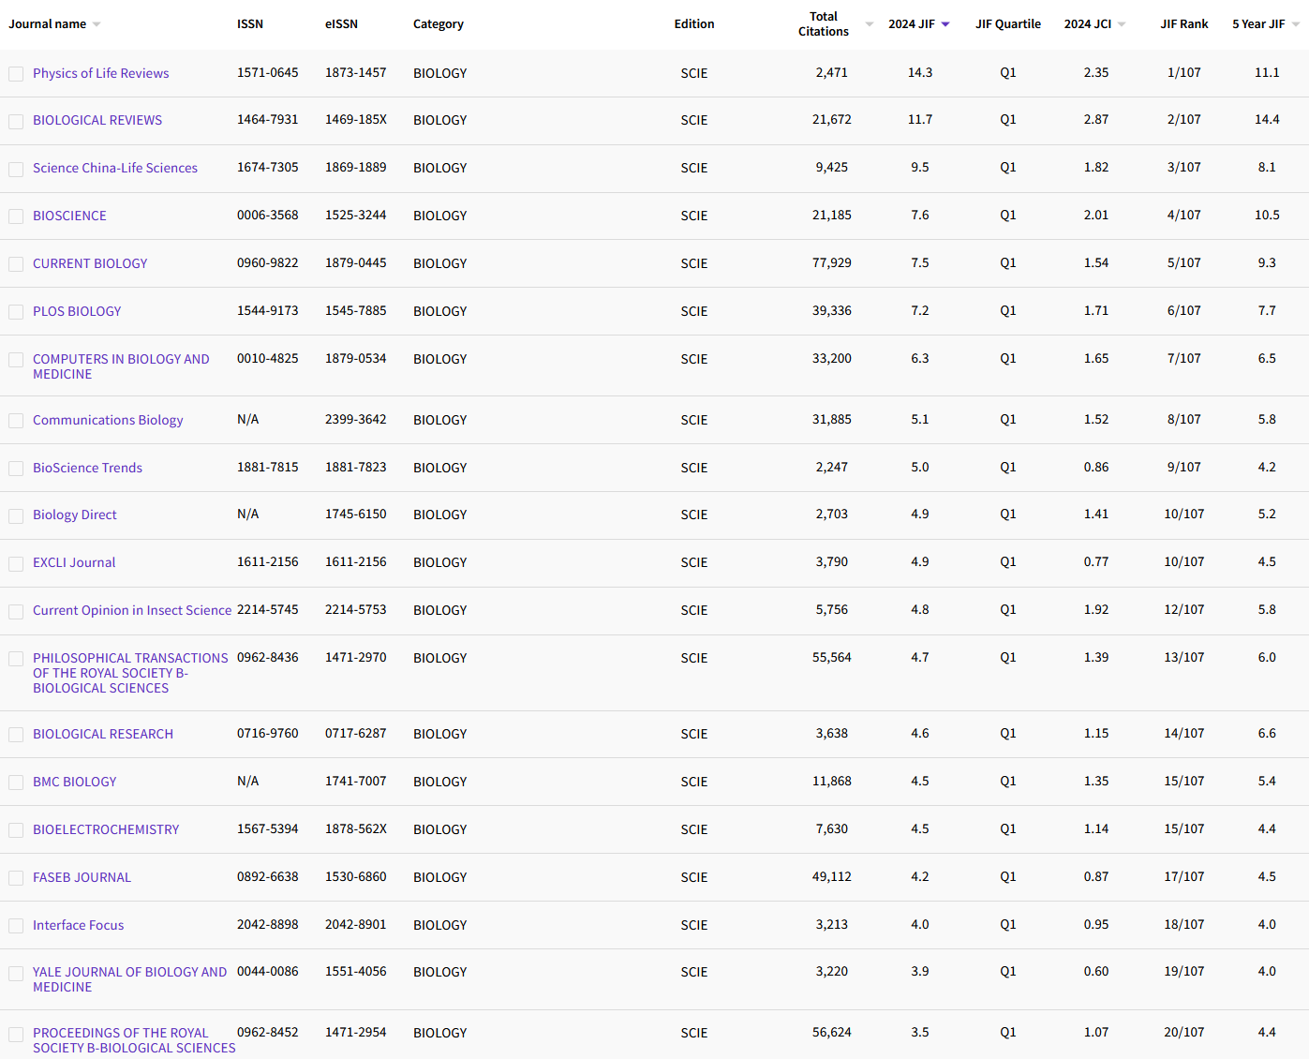The height and width of the screenshot is (1059, 1309).
Task: Open Philosophical Transactions B journal link
Action: point(130,673)
